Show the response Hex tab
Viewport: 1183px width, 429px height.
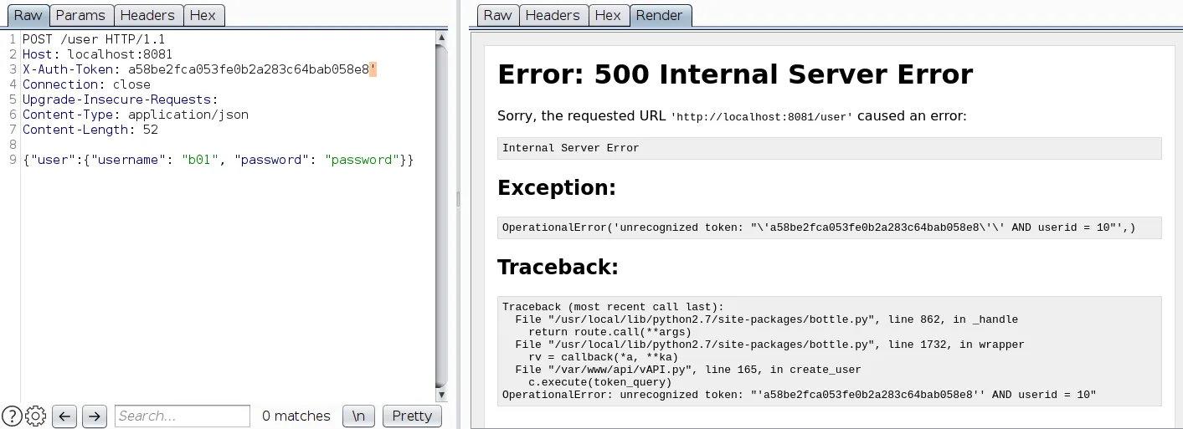(608, 15)
